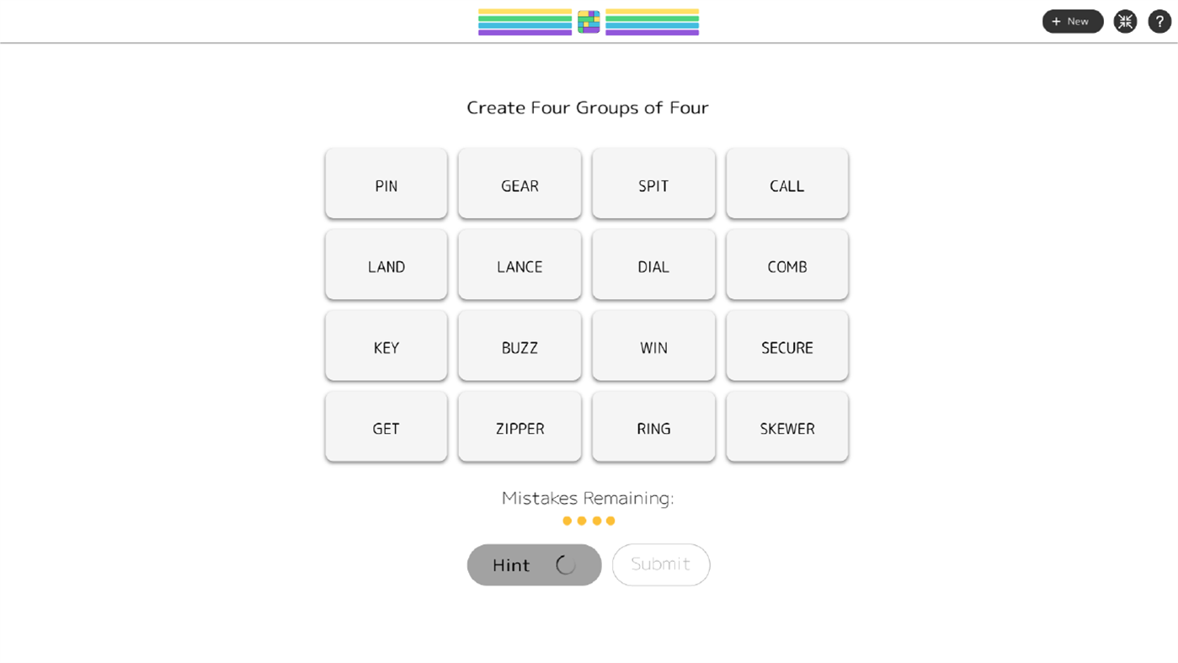Toggle the SKEWER tile
Screen dimensions: 1178x663
pos(786,428)
